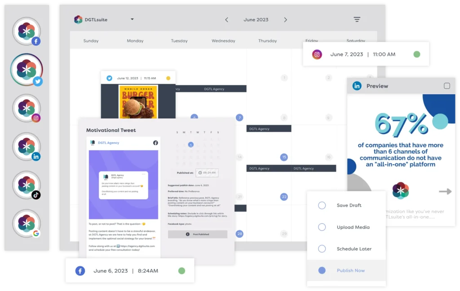Click next arrow in LinkedIn preview
Screen dimensions: 460x291
tap(445, 191)
